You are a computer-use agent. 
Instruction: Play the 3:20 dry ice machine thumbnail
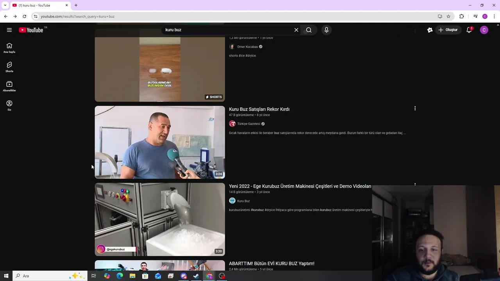click(160, 219)
